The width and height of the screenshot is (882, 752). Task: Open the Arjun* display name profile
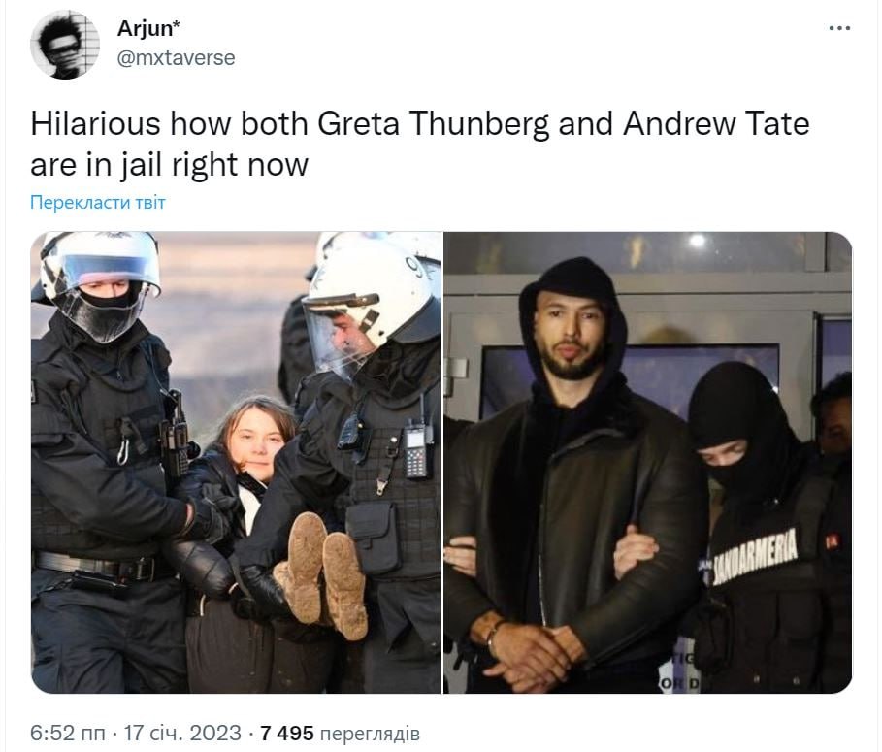tap(148, 28)
